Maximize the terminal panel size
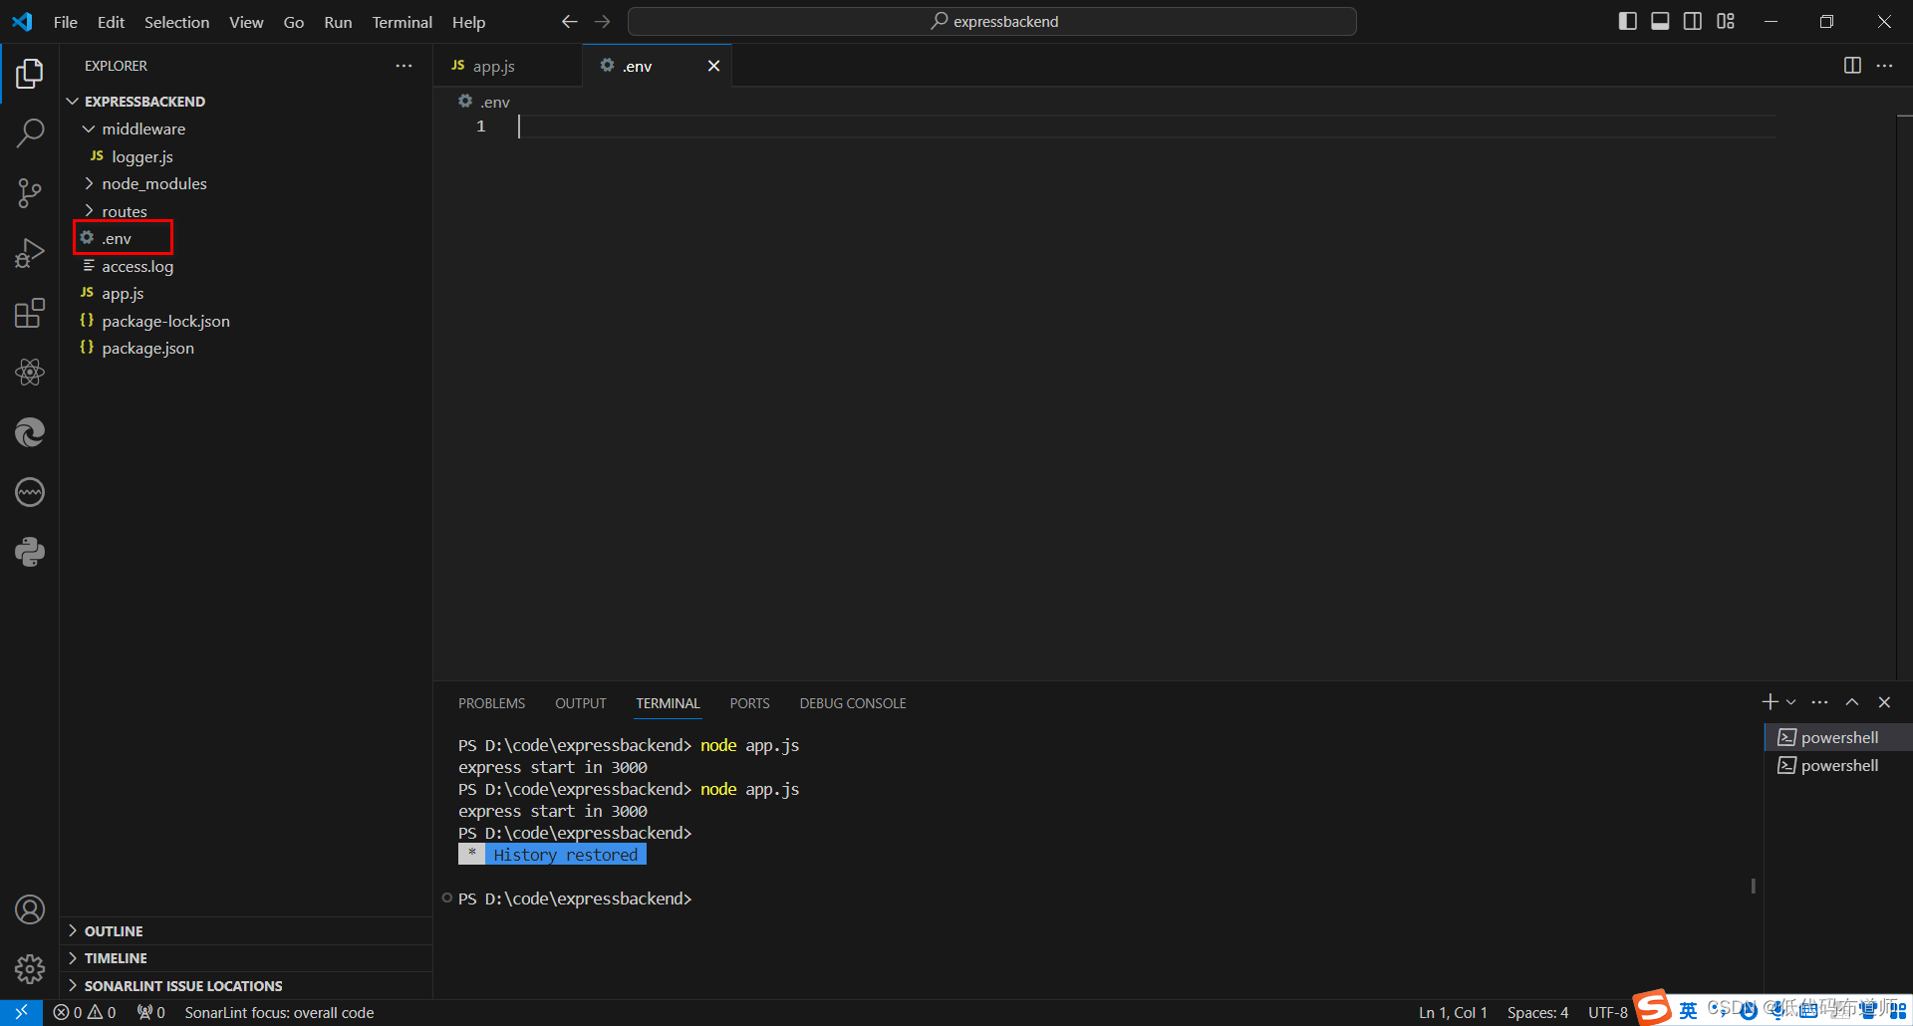 [1852, 702]
